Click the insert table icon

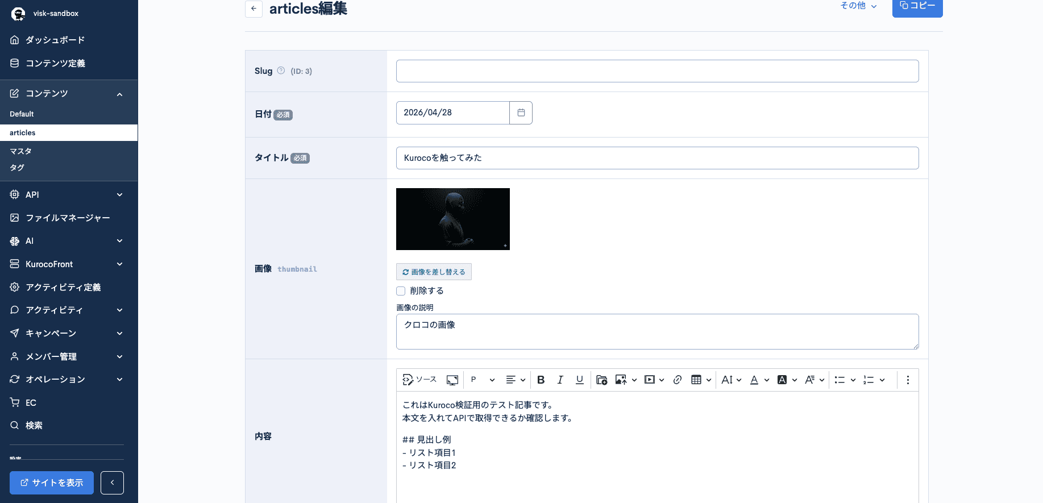pos(696,380)
